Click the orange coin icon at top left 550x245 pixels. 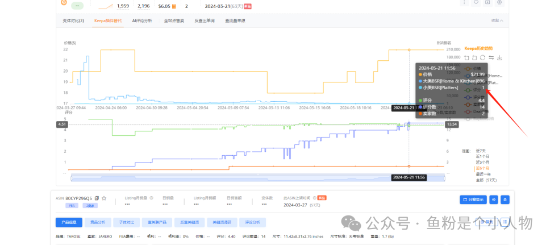point(64,2)
